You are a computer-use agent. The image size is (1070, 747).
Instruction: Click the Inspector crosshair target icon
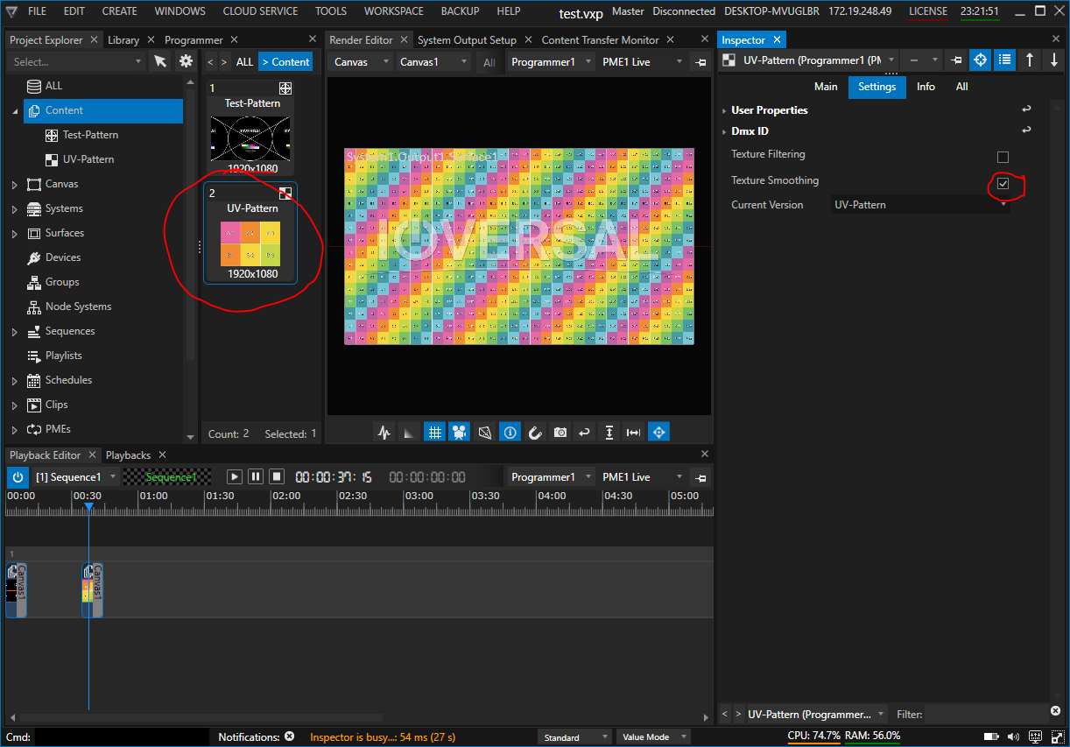pyautogui.click(x=981, y=60)
